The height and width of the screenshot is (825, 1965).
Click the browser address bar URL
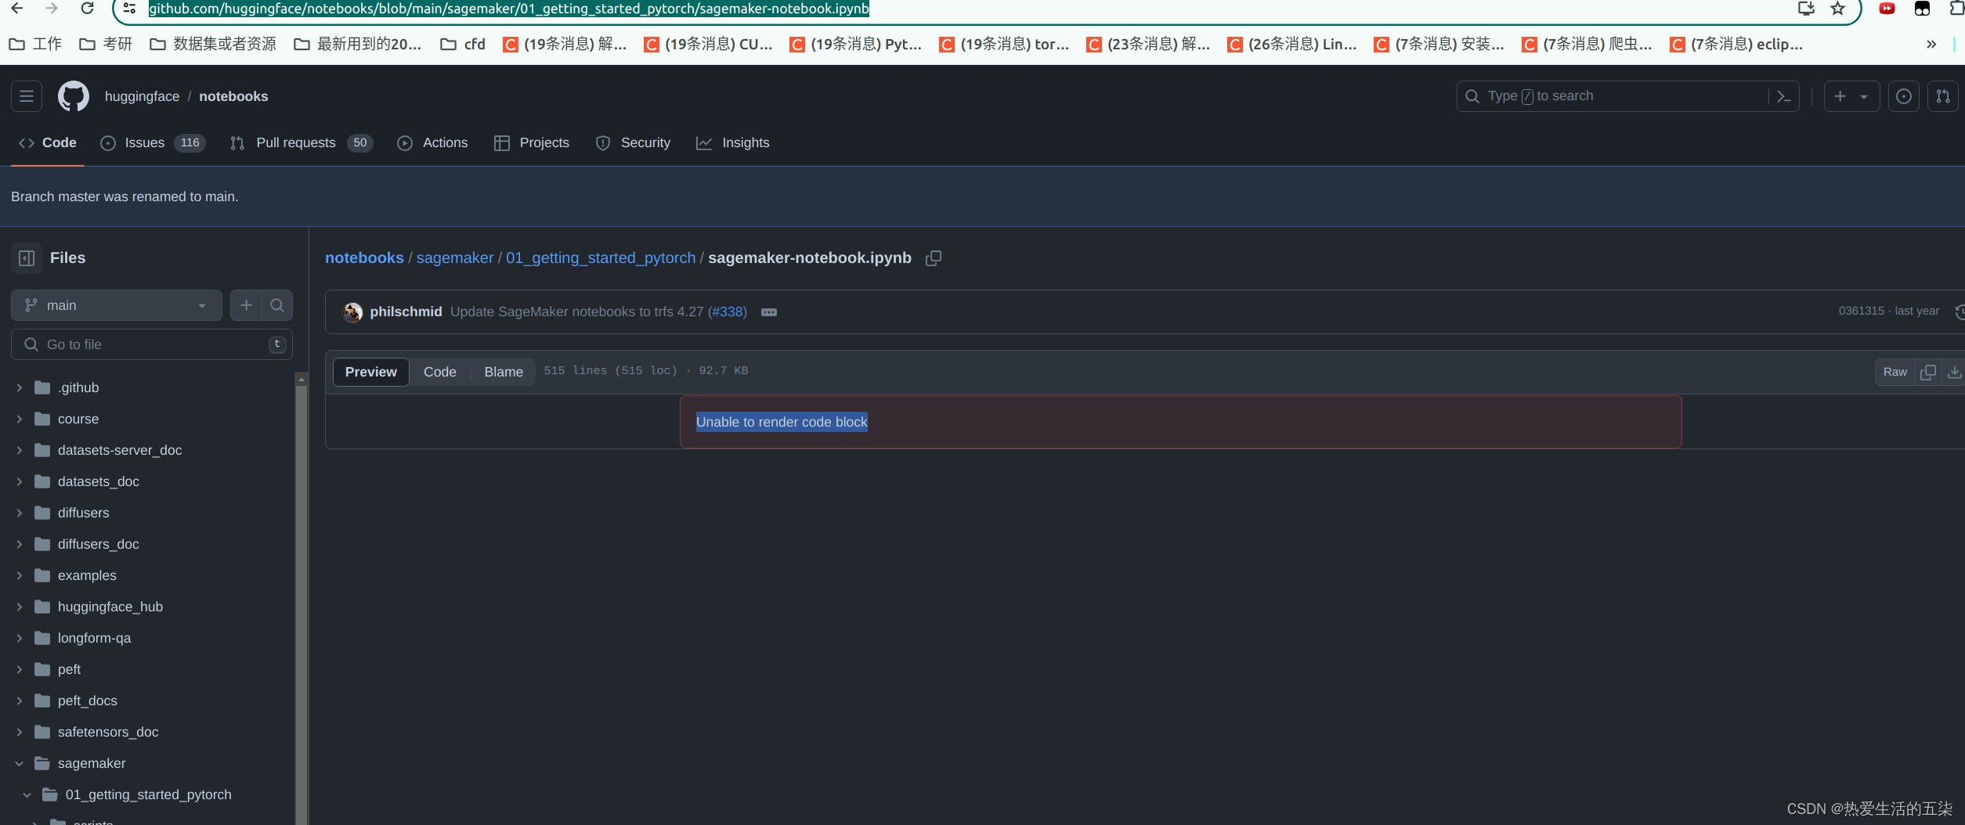coord(509,9)
